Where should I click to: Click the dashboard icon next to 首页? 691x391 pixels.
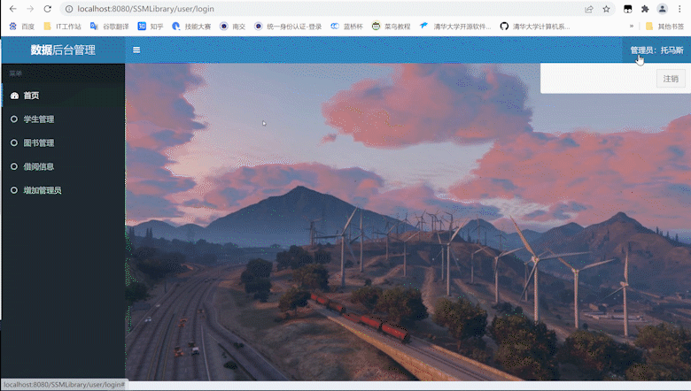coord(14,96)
